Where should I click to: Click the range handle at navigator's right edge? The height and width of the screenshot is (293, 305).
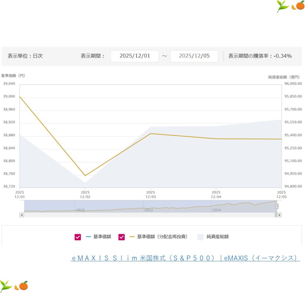[x=277, y=206]
